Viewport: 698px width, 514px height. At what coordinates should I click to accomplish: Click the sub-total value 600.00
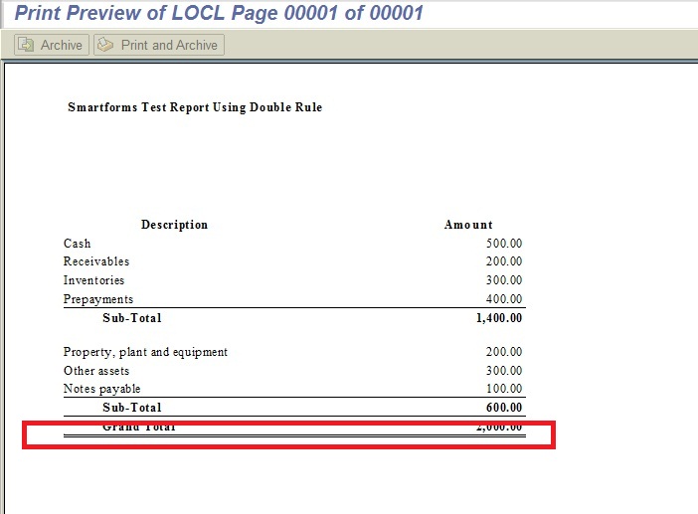pos(504,408)
